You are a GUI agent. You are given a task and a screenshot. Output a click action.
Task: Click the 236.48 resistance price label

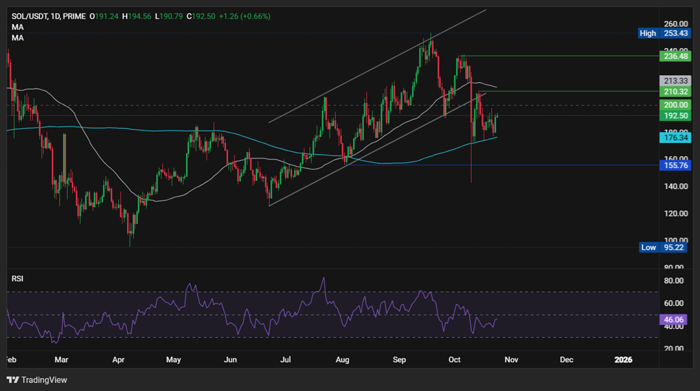[x=675, y=56]
